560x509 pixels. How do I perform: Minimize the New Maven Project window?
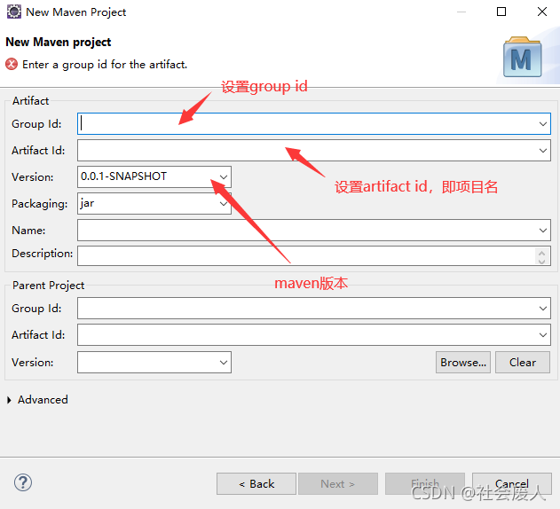click(461, 12)
